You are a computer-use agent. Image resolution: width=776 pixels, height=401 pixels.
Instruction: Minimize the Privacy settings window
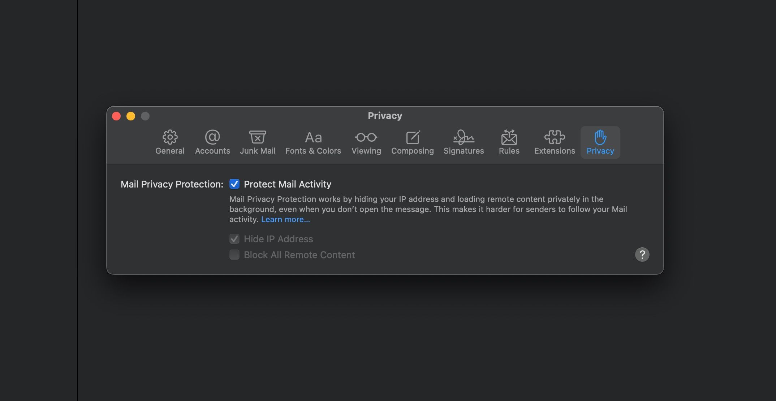[131, 116]
